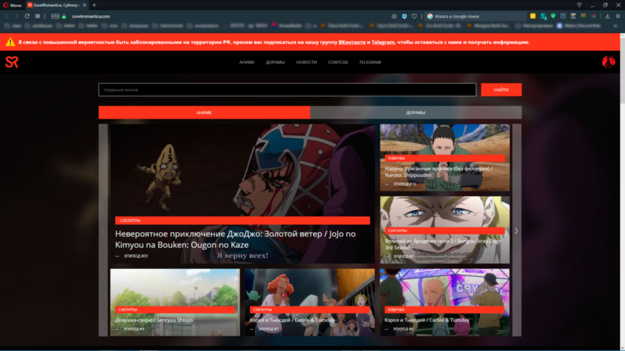
Task: Take a snapshot with the camera icon
Action: [x=394, y=16]
